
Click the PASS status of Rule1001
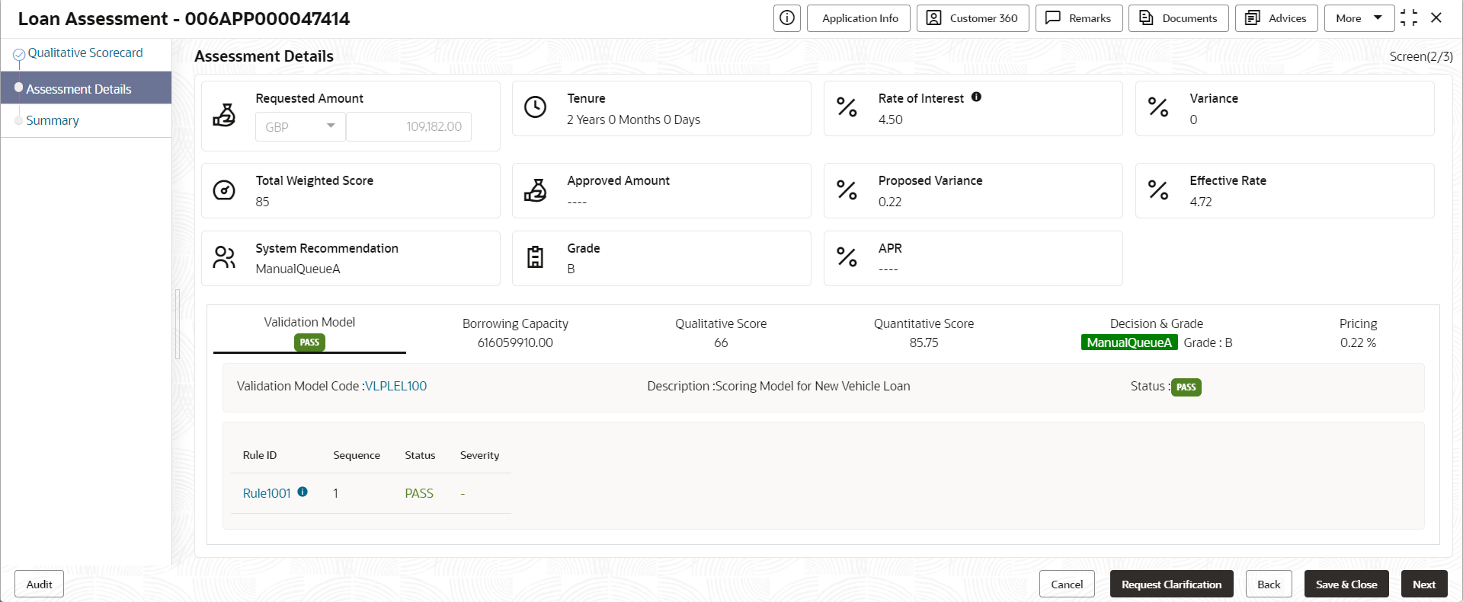click(x=419, y=493)
